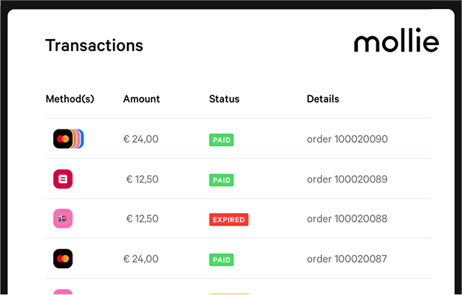Click the partially visible pink icon at bottom
The width and height of the screenshot is (462, 295).
click(x=63, y=292)
